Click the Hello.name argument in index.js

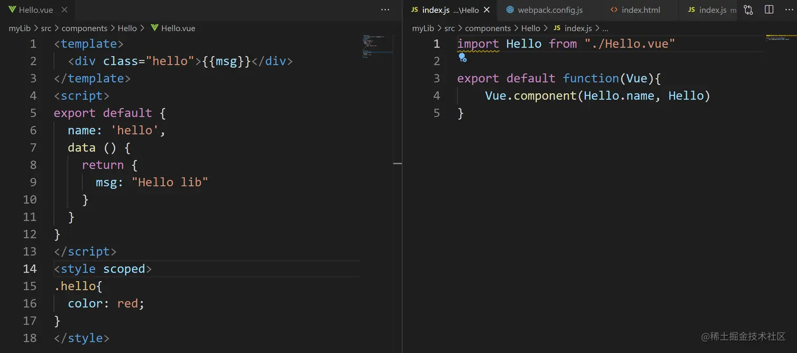tap(619, 95)
